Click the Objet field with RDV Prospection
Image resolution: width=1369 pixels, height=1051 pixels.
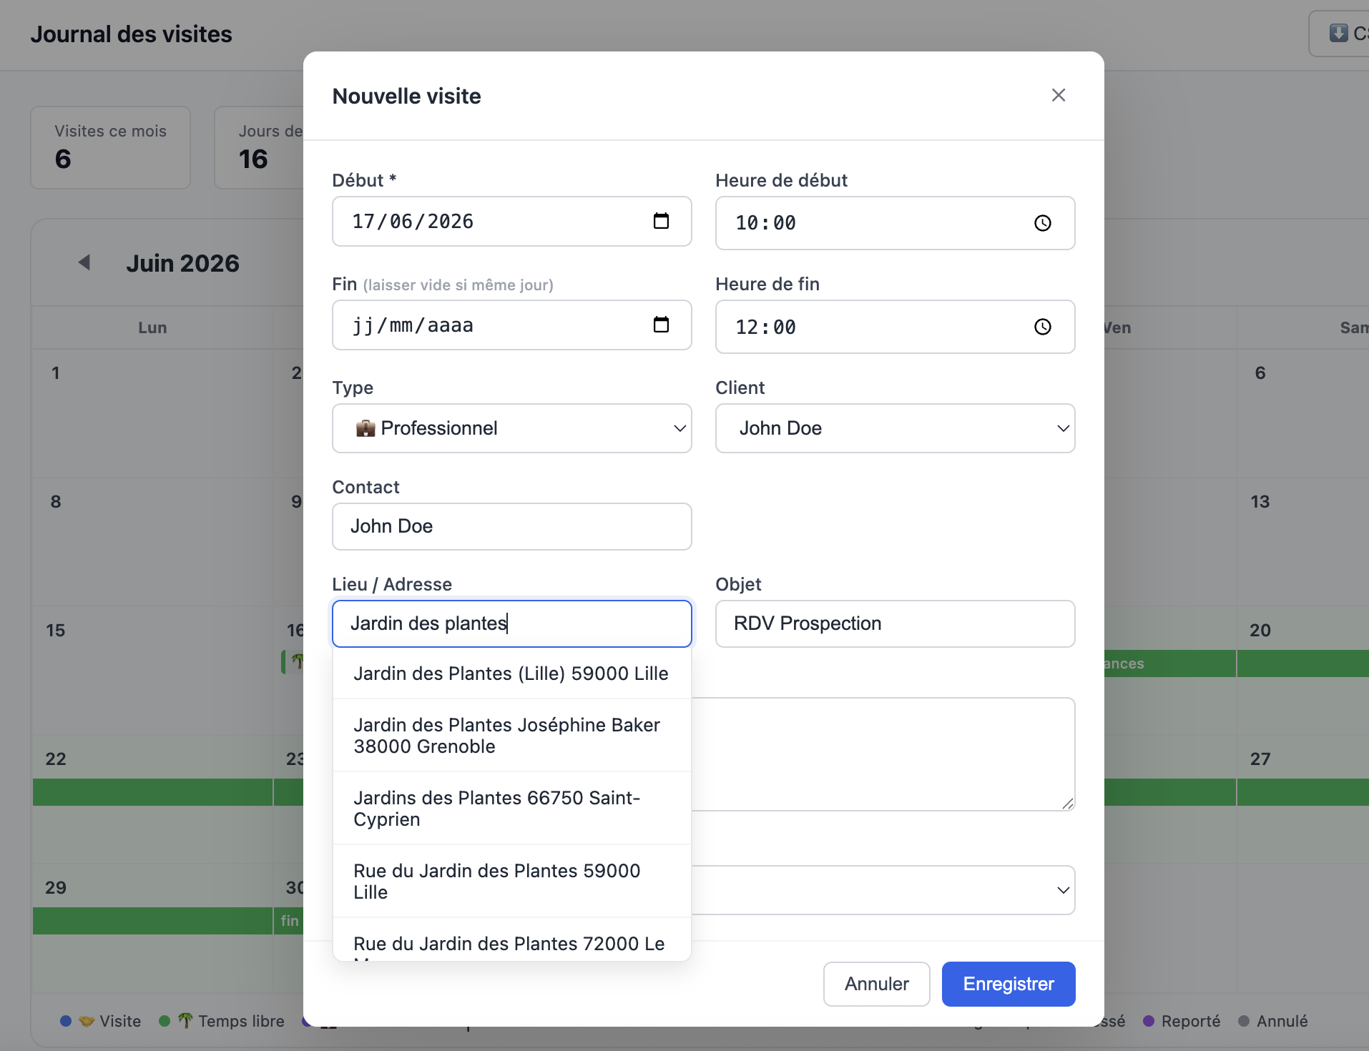tap(896, 623)
